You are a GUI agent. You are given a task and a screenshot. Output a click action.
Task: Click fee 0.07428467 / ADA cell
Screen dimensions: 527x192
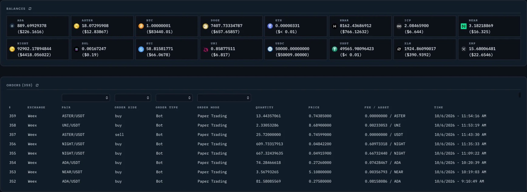[x=383, y=163]
